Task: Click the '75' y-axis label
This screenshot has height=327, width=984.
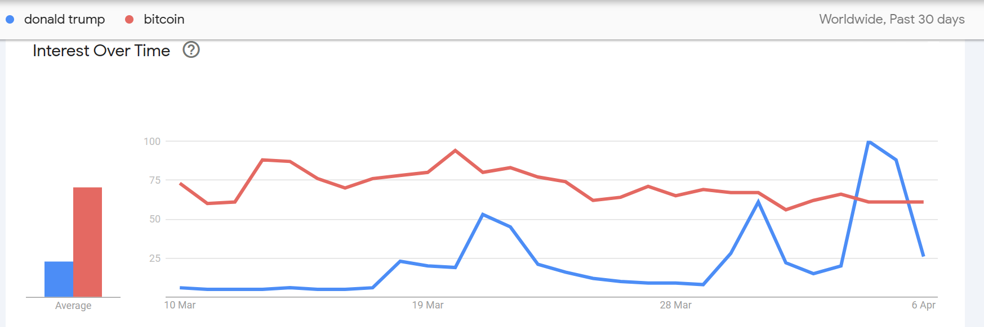Action: pyautogui.click(x=155, y=180)
